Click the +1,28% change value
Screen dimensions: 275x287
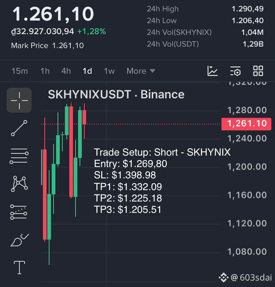91,32
